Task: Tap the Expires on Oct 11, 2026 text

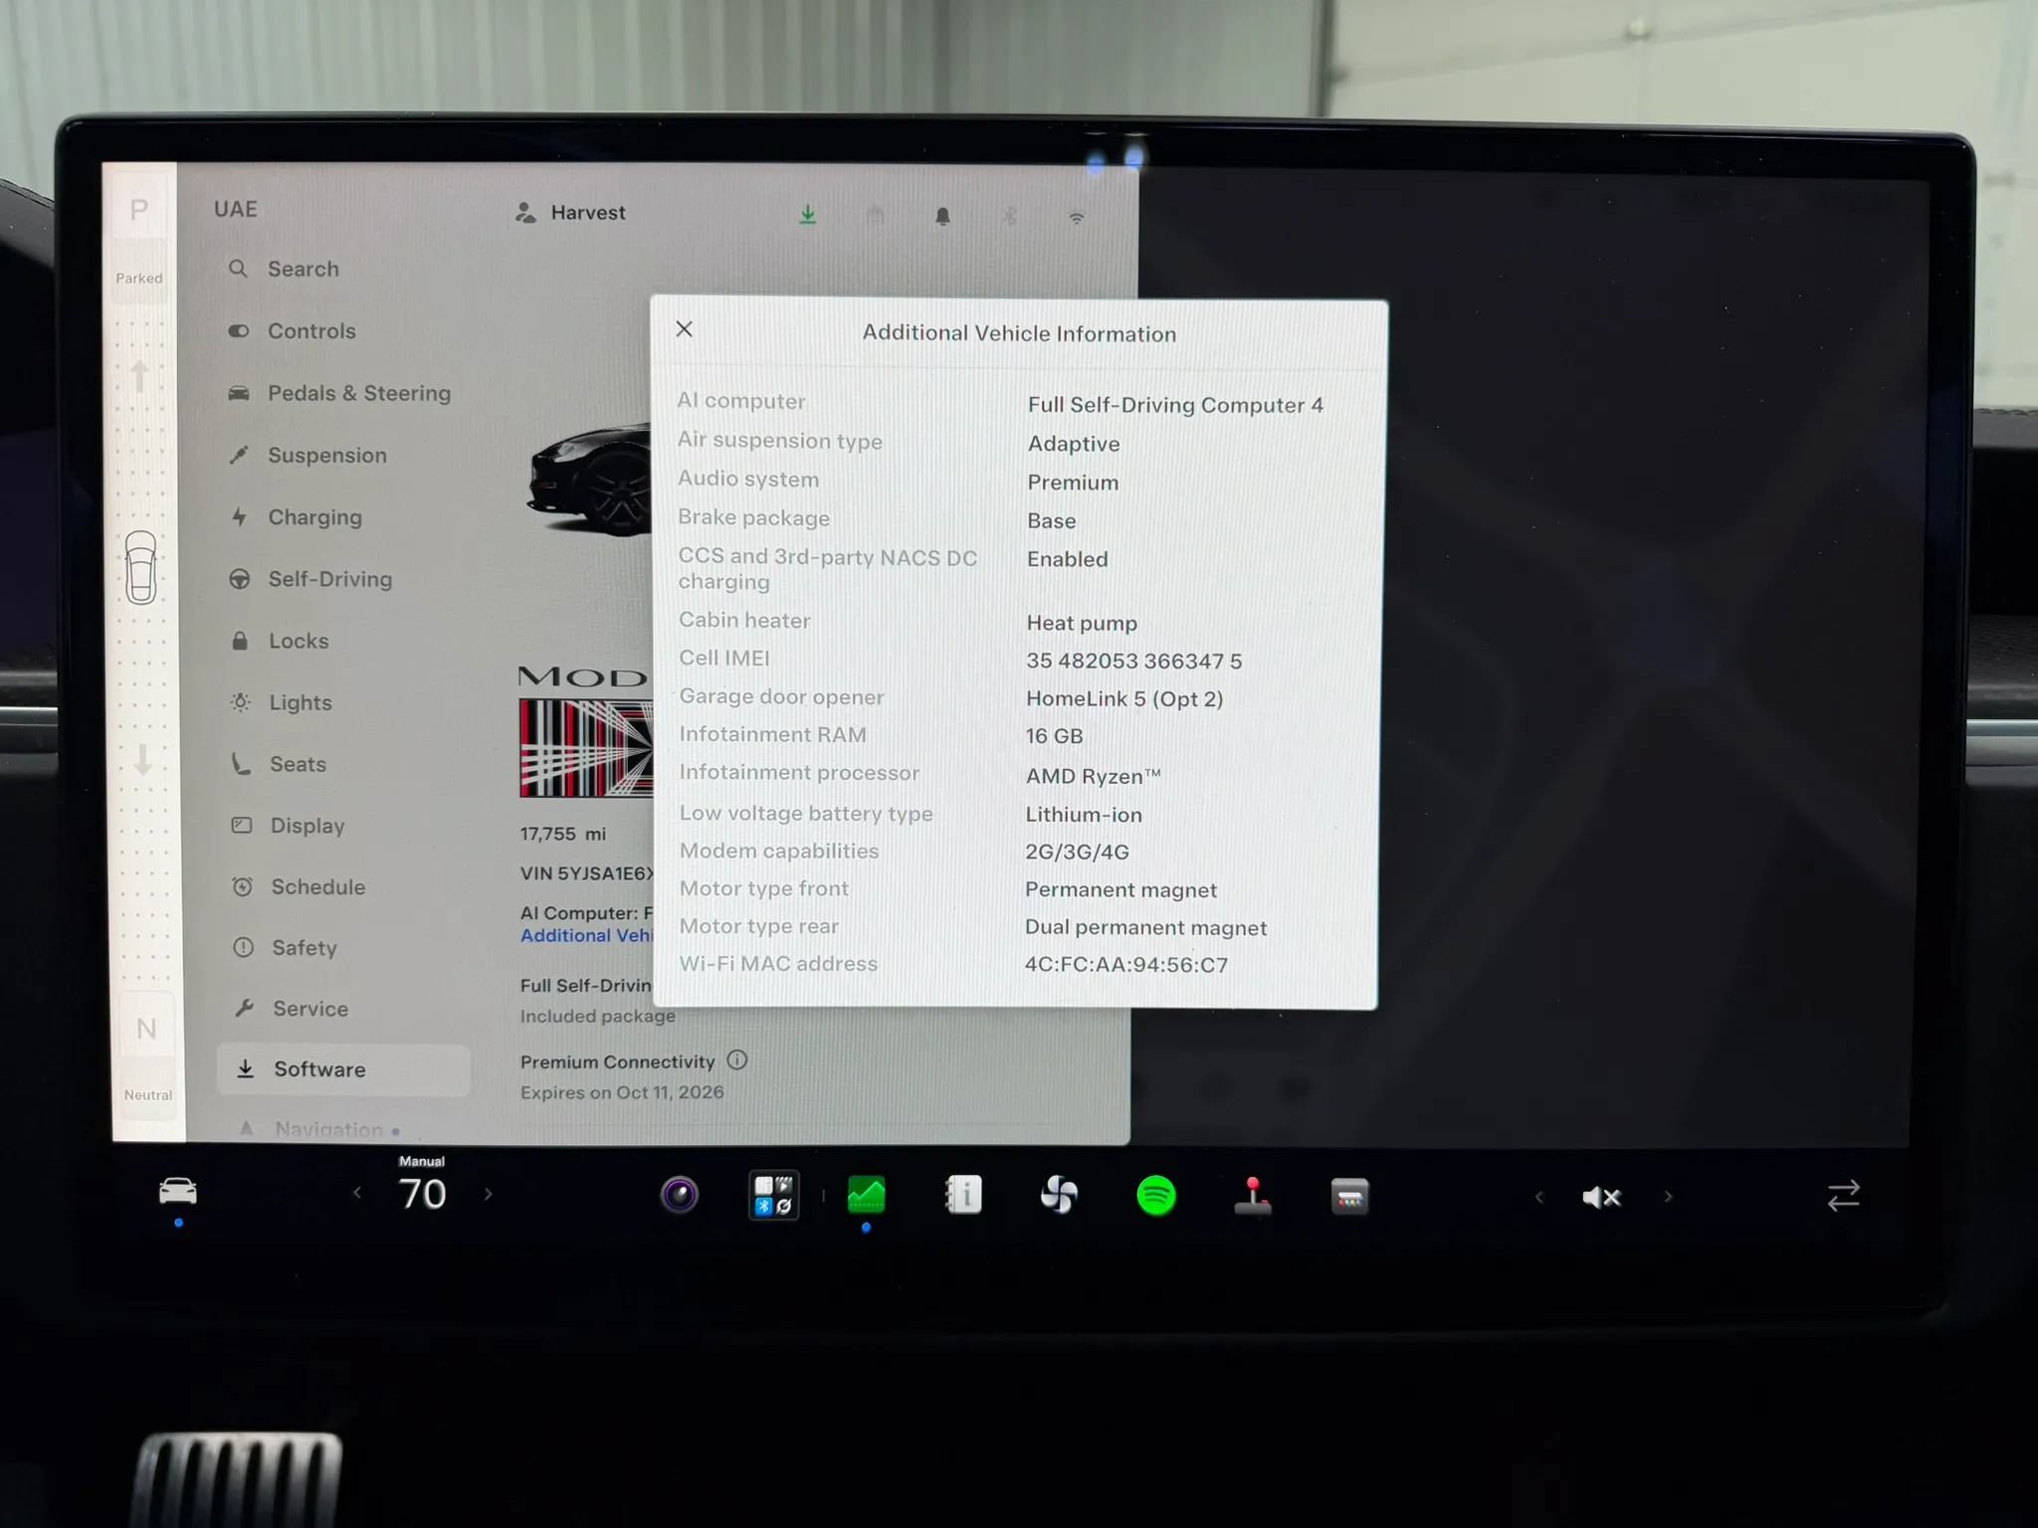Action: (x=622, y=1091)
